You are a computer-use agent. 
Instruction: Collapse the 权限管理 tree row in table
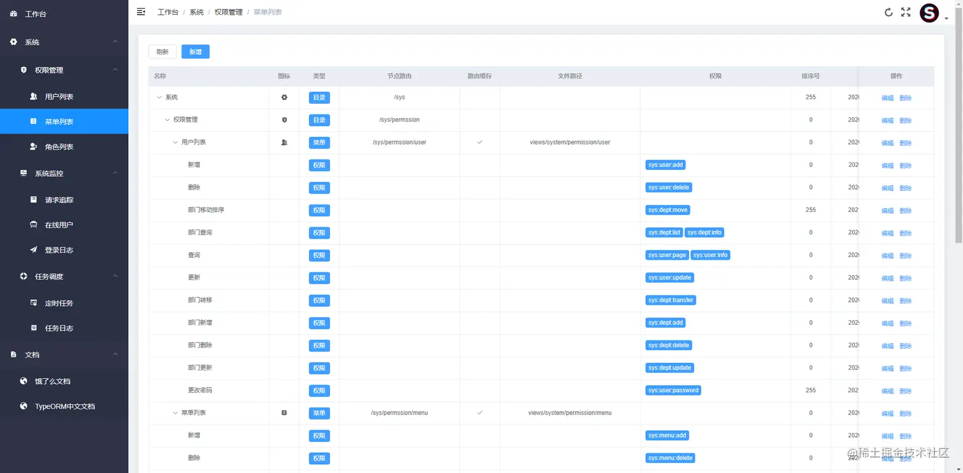(168, 120)
